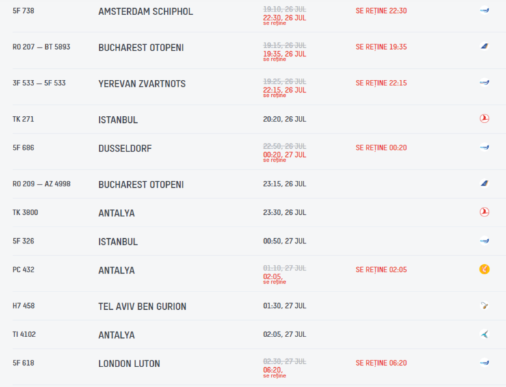Image resolution: width=506 pixels, height=387 pixels.
Task: Click the Dusseldorf destination name
Action: (125, 149)
